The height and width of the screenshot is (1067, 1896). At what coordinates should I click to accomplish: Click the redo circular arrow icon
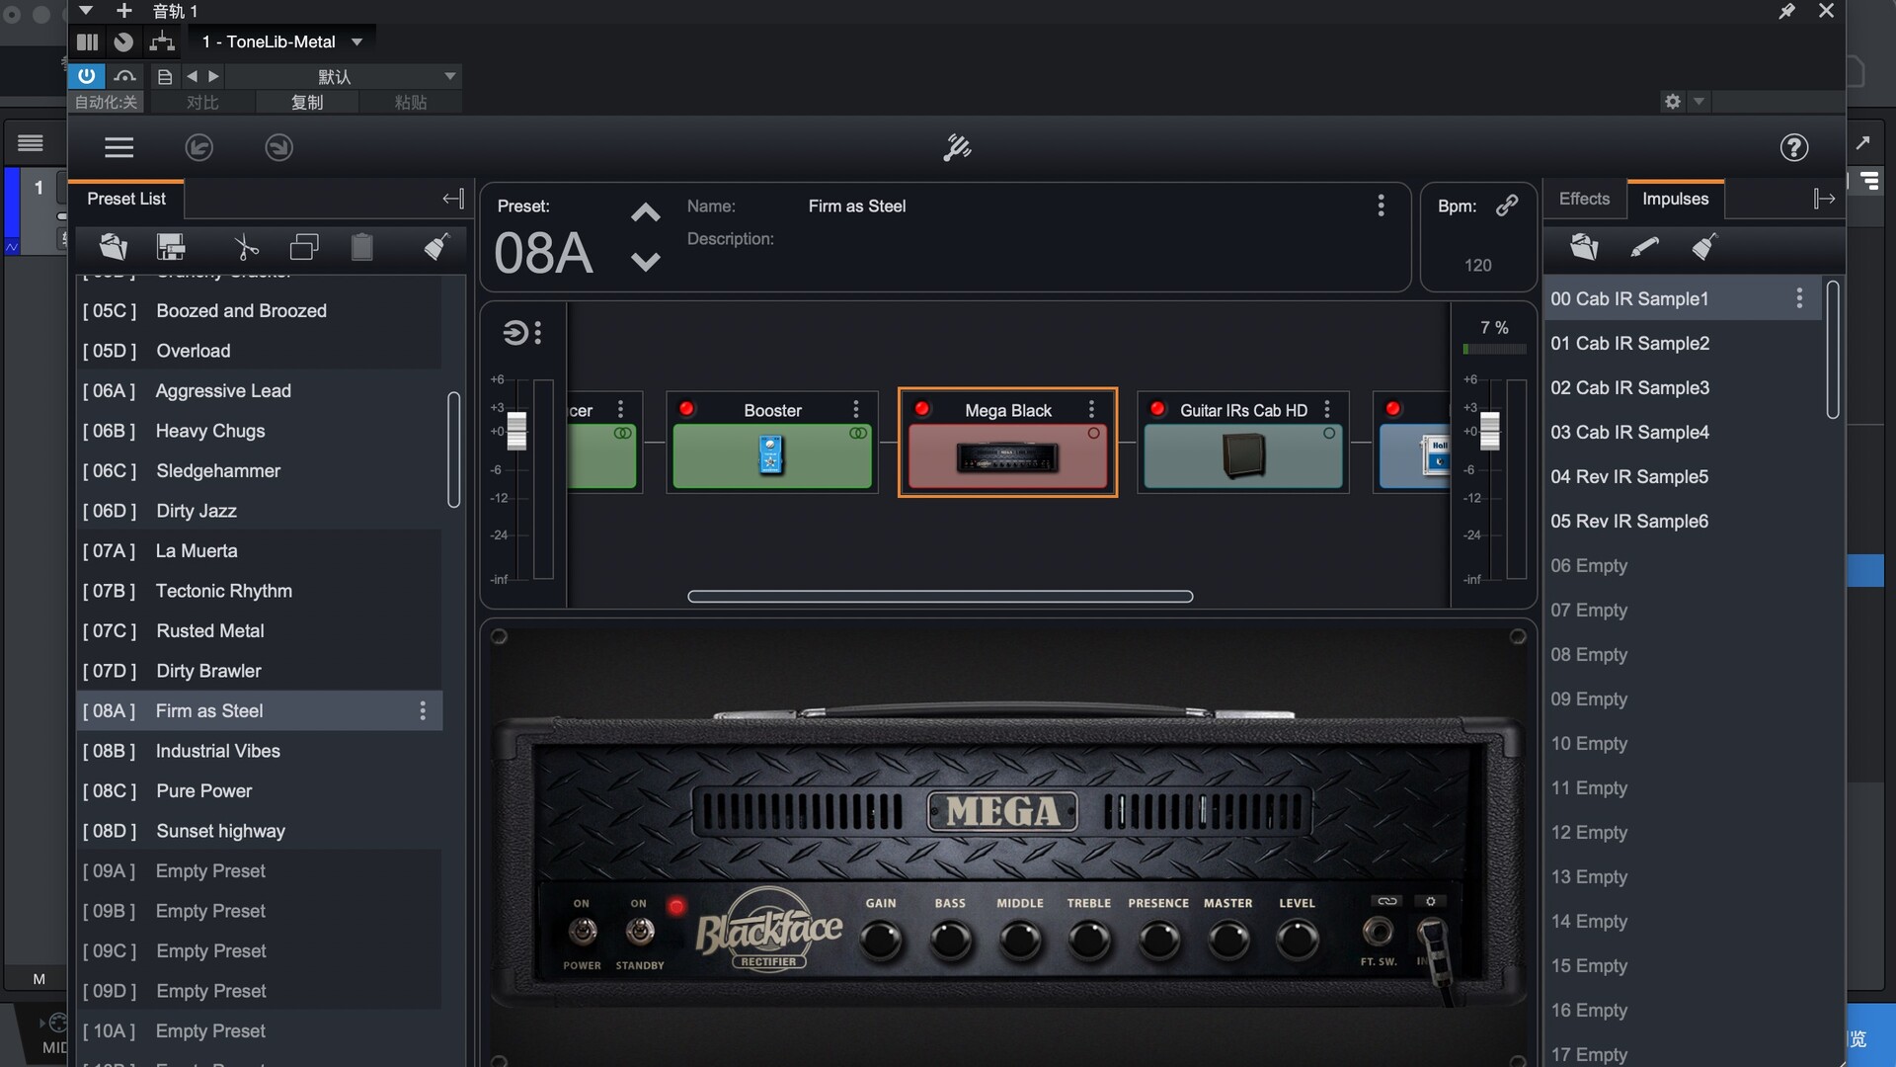coord(278,147)
